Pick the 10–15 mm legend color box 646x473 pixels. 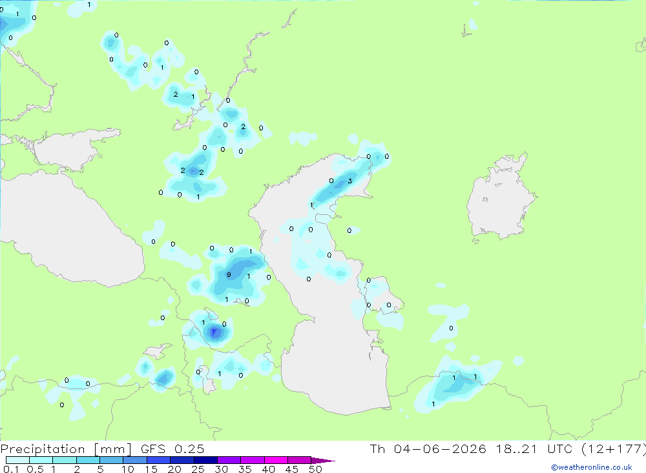point(135,460)
